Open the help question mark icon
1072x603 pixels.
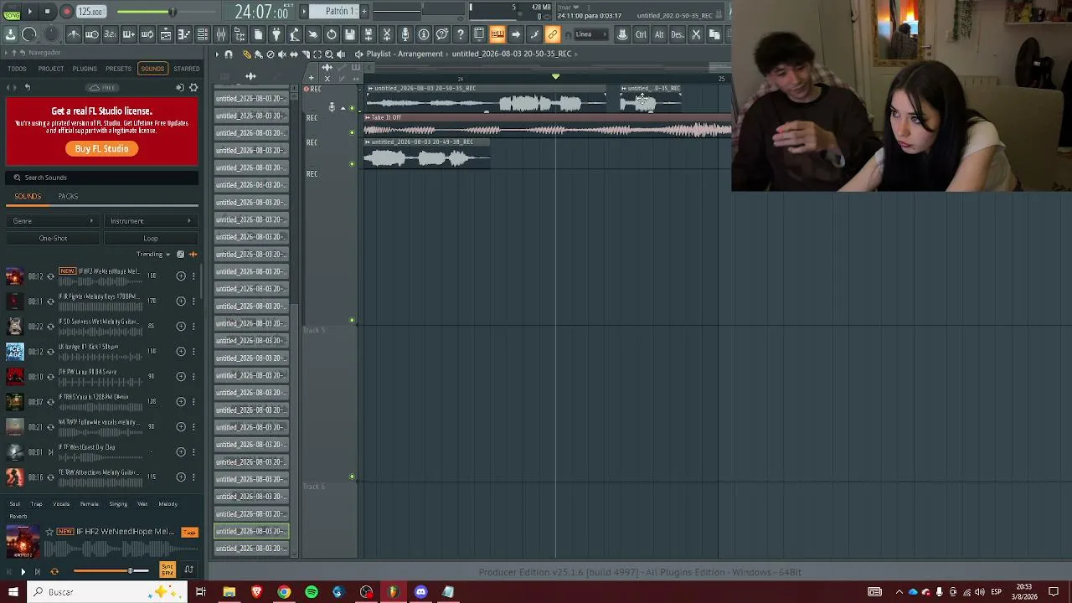[x=461, y=34]
